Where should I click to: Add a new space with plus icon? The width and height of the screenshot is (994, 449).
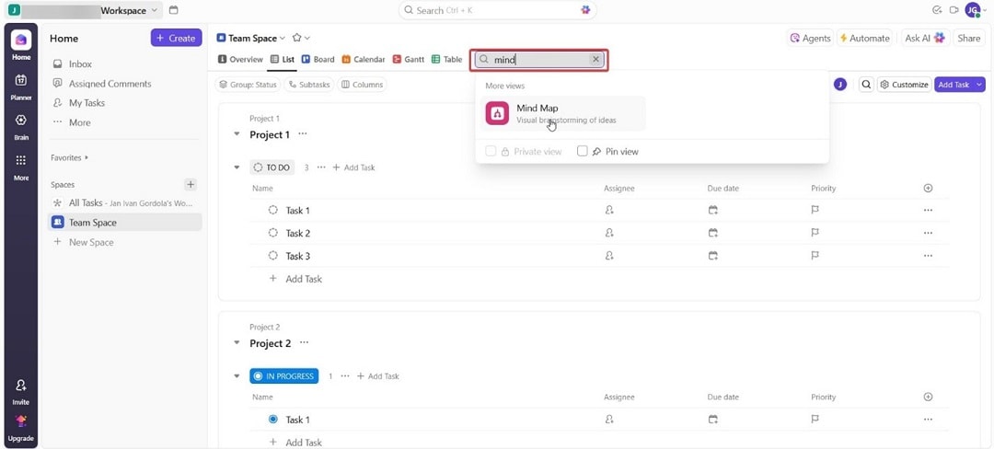tap(191, 185)
